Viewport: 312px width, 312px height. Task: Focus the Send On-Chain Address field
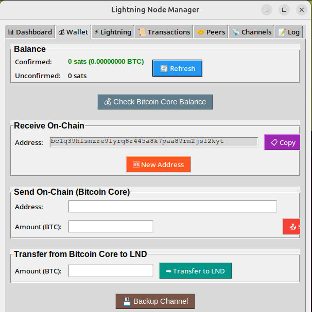pos(172,207)
